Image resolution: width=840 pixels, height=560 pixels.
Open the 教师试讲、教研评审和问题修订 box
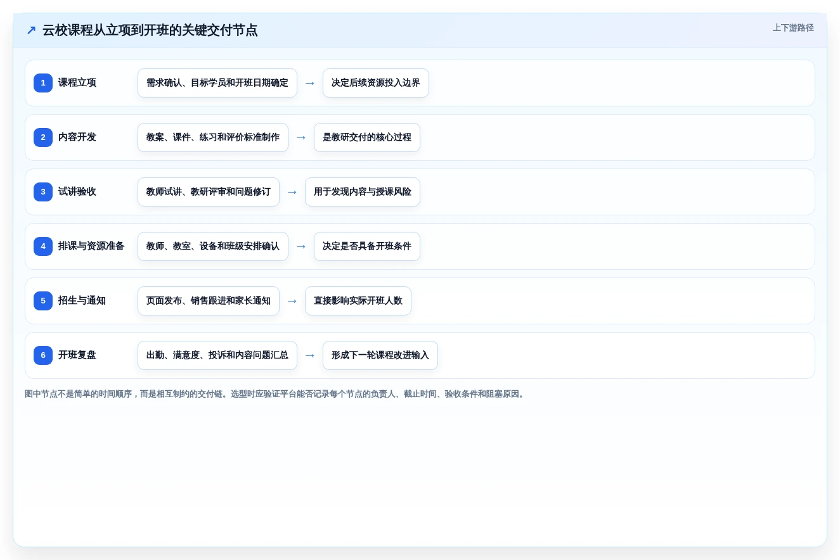[x=209, y=192]
